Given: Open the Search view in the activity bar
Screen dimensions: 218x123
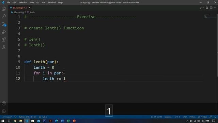Looking at the screenshot, I should [x=4, y=16].
